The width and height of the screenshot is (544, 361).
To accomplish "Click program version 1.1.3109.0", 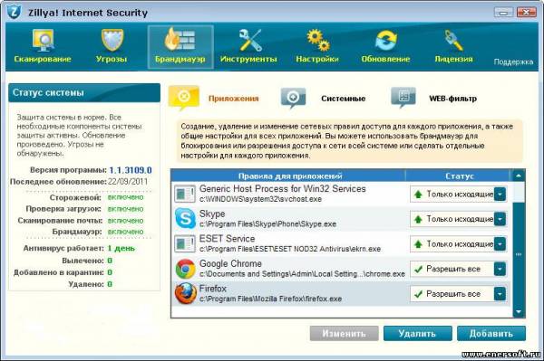I will pos(131,170).
